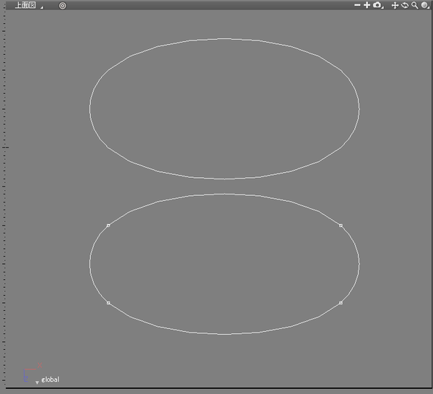
Task: Select lower-right control point of lower ellipse
Action: [x=341, y=303]
